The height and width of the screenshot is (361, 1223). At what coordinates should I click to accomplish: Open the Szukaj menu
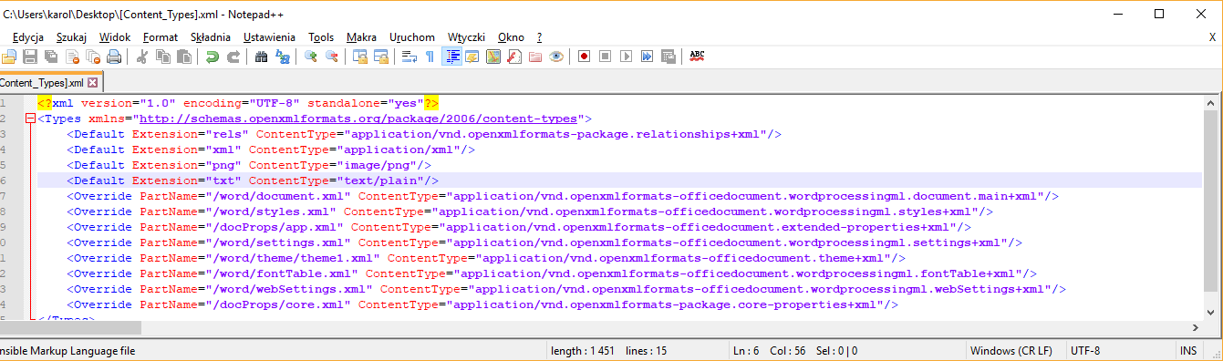click(71, 37)
